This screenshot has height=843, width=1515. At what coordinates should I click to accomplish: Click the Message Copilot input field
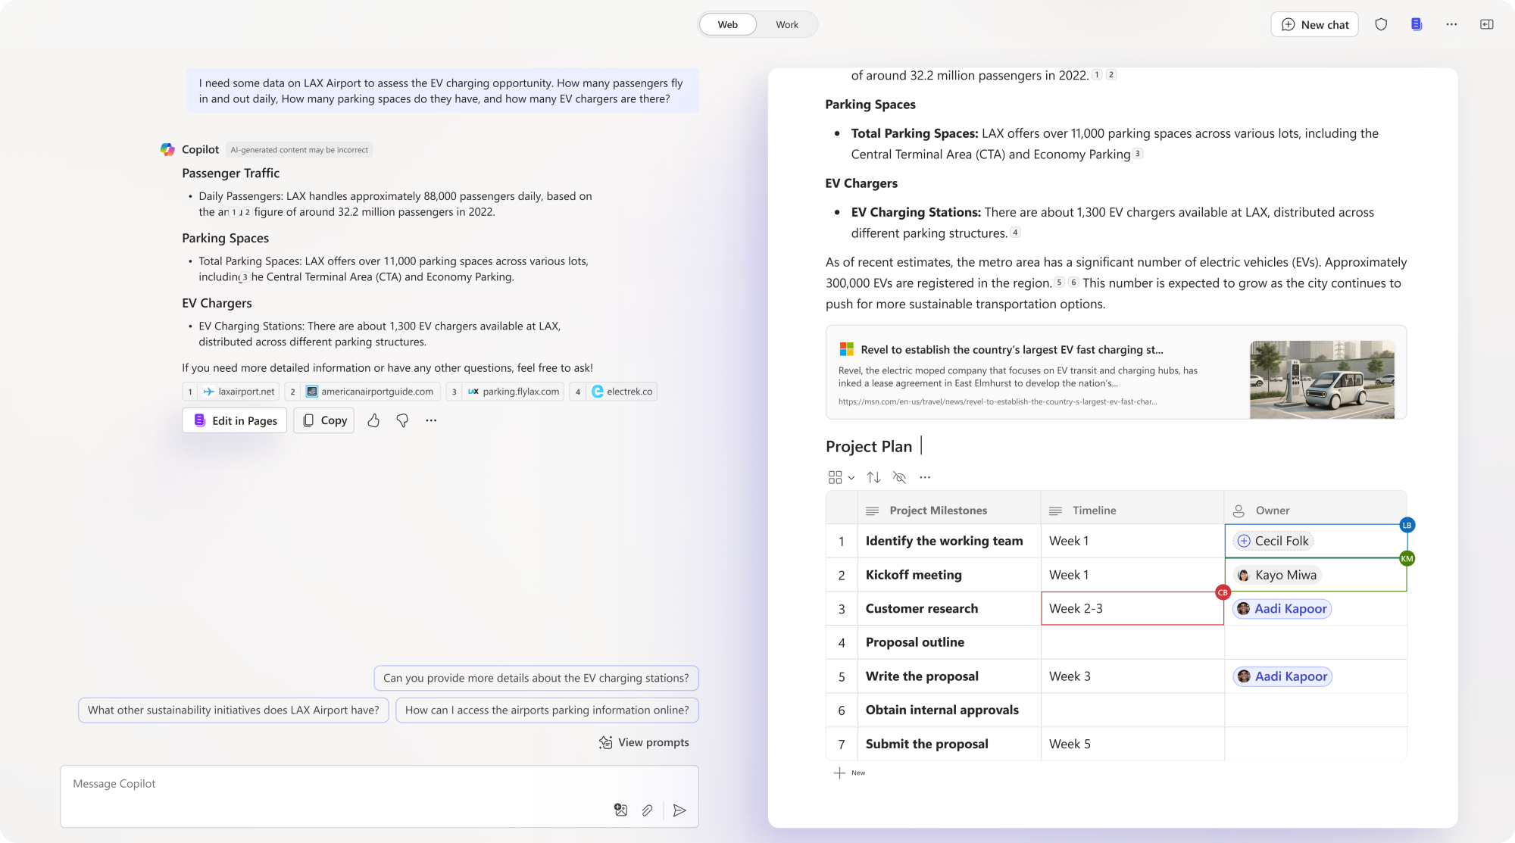pyautogui.click(x=379, y=784)
